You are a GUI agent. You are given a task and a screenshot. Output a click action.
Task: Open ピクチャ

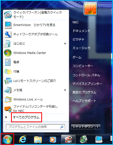click(79, 39)
